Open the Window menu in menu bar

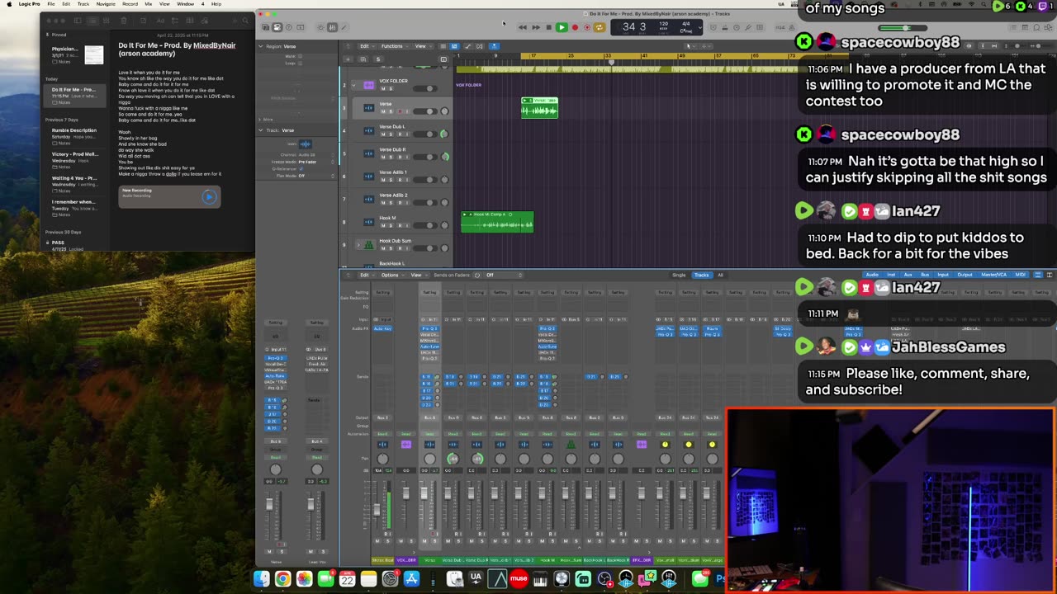tap(186, 4)
